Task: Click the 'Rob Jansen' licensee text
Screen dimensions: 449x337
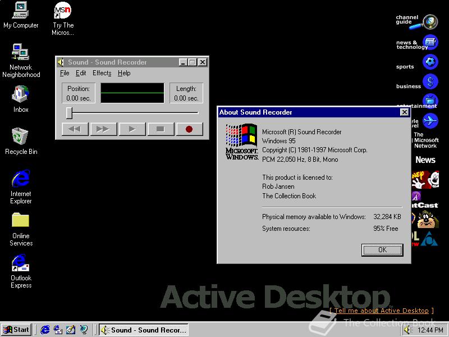Action: coord(278,186)
